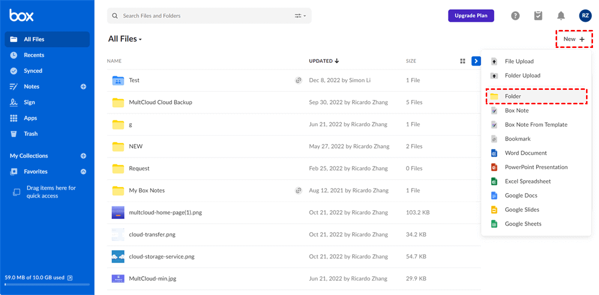Click the Box logo
599x295 pixels.
[21, 15]
